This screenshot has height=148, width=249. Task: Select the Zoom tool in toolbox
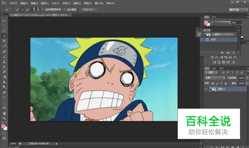click(x=4, y=118)
